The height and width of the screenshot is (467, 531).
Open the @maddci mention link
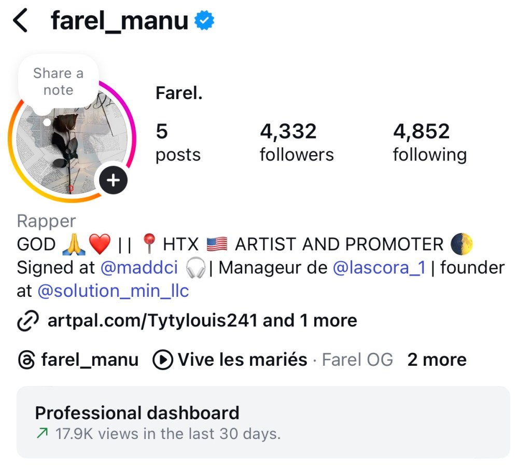139,268
